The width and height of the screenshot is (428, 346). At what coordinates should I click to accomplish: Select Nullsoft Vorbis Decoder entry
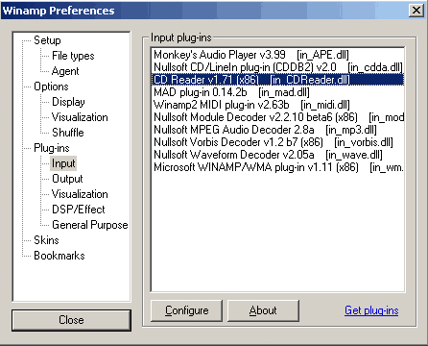(277, 142)
